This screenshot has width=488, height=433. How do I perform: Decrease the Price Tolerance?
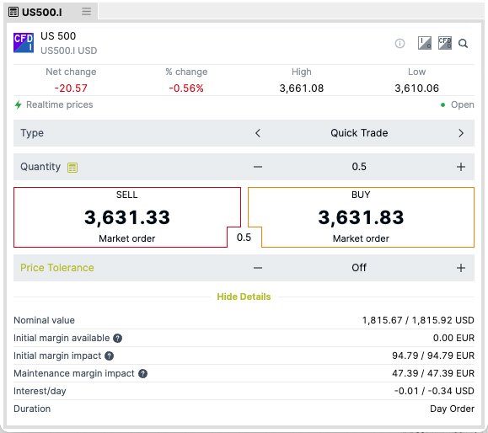coord(258,268)
